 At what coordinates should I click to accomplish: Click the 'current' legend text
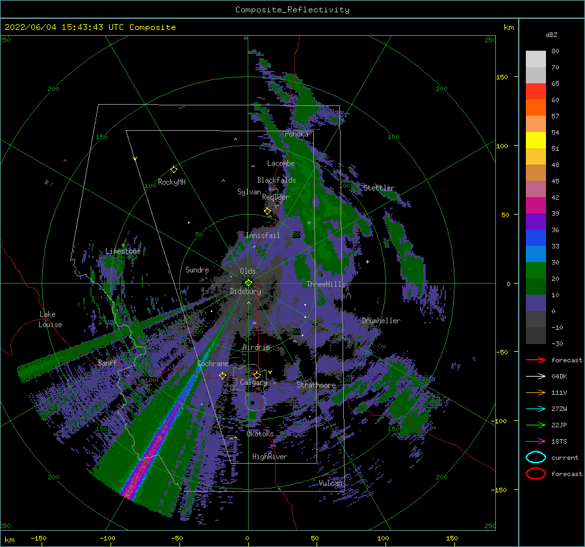pyautogui.click(x=565, y=458)
